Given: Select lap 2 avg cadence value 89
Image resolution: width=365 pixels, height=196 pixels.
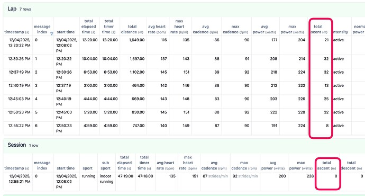Looking at the screenshot, I should (x=217, y=72).
